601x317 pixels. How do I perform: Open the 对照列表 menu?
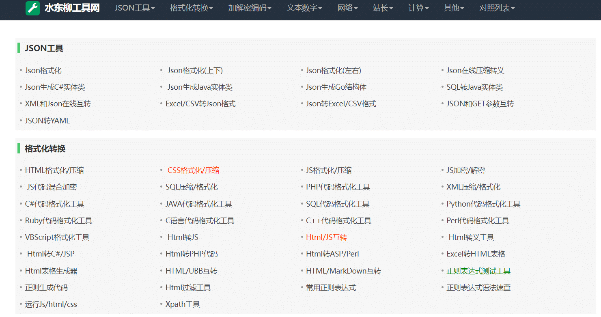coord(497,8)
